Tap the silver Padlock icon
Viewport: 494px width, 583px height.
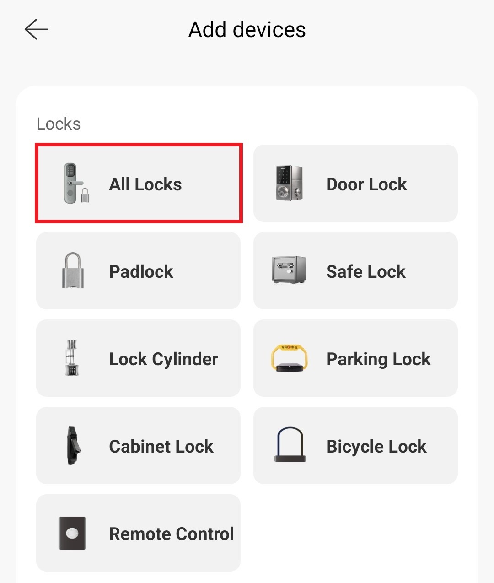[x=73, y=270]
